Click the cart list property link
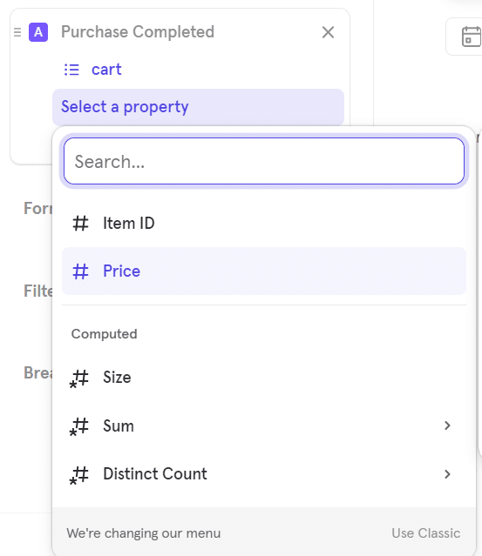 pos(106,70)
